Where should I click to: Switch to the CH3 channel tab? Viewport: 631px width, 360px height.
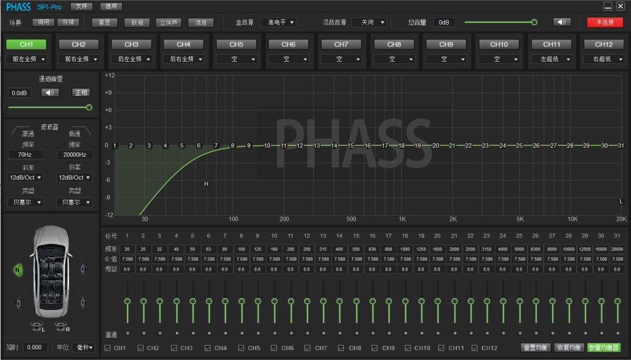(x=131, y=44)
